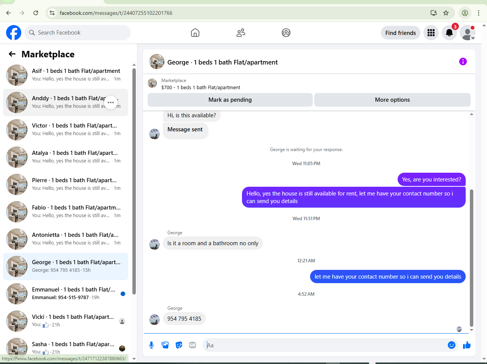Viewport: 487px width, 364px height.
Task: Open Asif's apartment conversation
Action: tap(65, 75)
